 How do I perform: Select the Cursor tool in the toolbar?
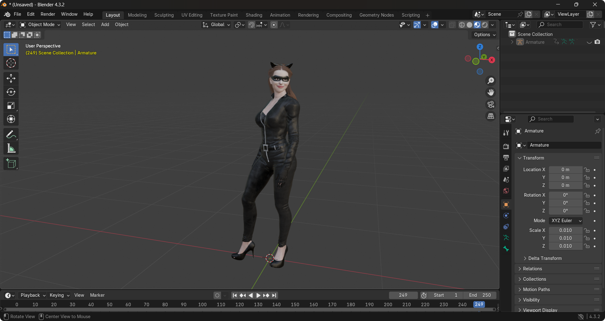[x=11, y=63]
